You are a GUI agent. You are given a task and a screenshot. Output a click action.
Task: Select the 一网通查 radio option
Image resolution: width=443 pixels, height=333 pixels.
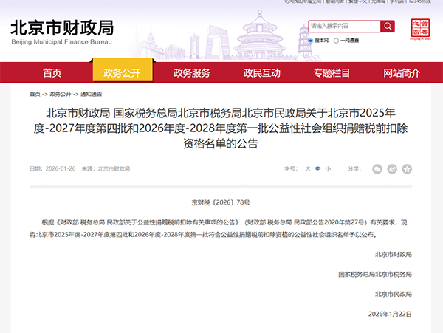[345, 41]
